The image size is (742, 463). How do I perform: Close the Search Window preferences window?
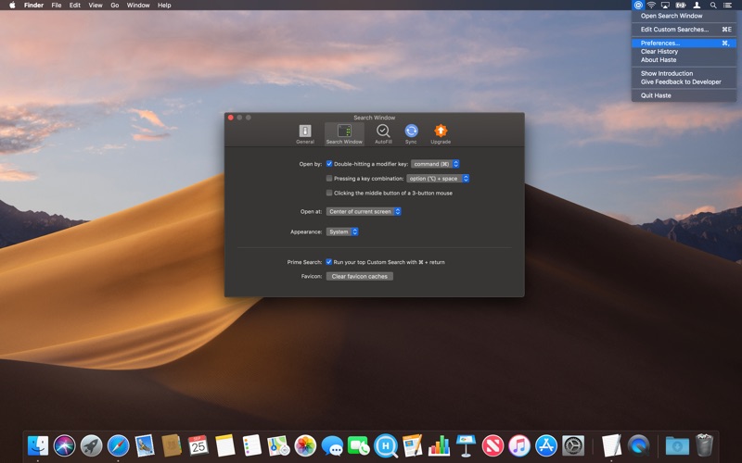coord(231,118)
